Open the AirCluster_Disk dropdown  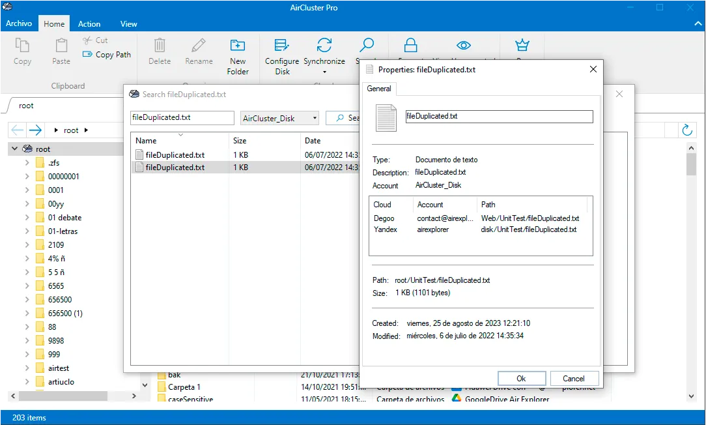point(279,118)
